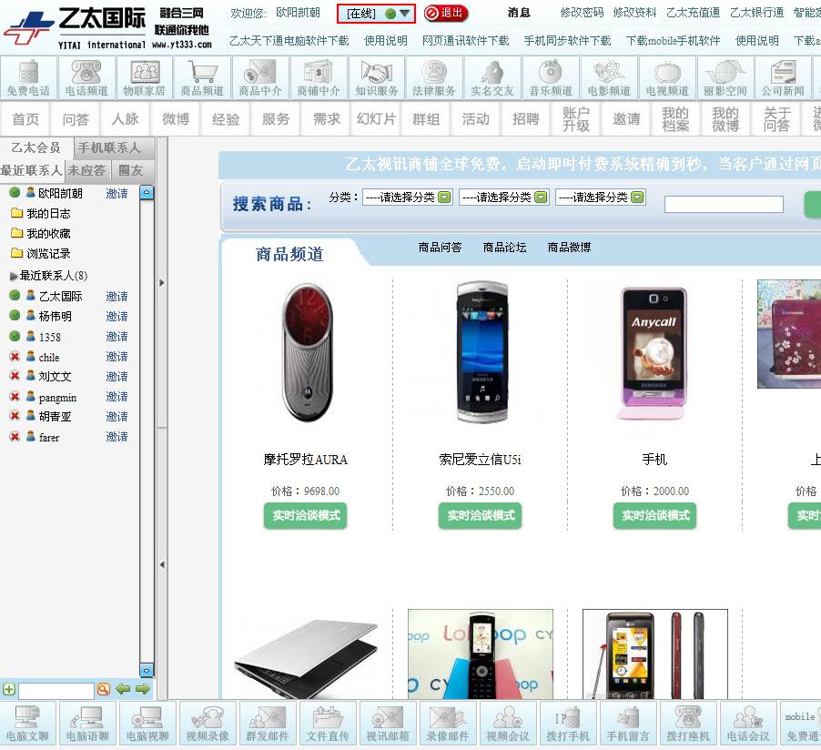The image size is (821, 750).
Task: Click the 群发邮件 mass email icon
Action: (267, 723)
